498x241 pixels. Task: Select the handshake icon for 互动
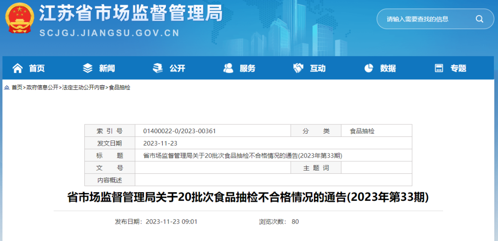[298, 68]
